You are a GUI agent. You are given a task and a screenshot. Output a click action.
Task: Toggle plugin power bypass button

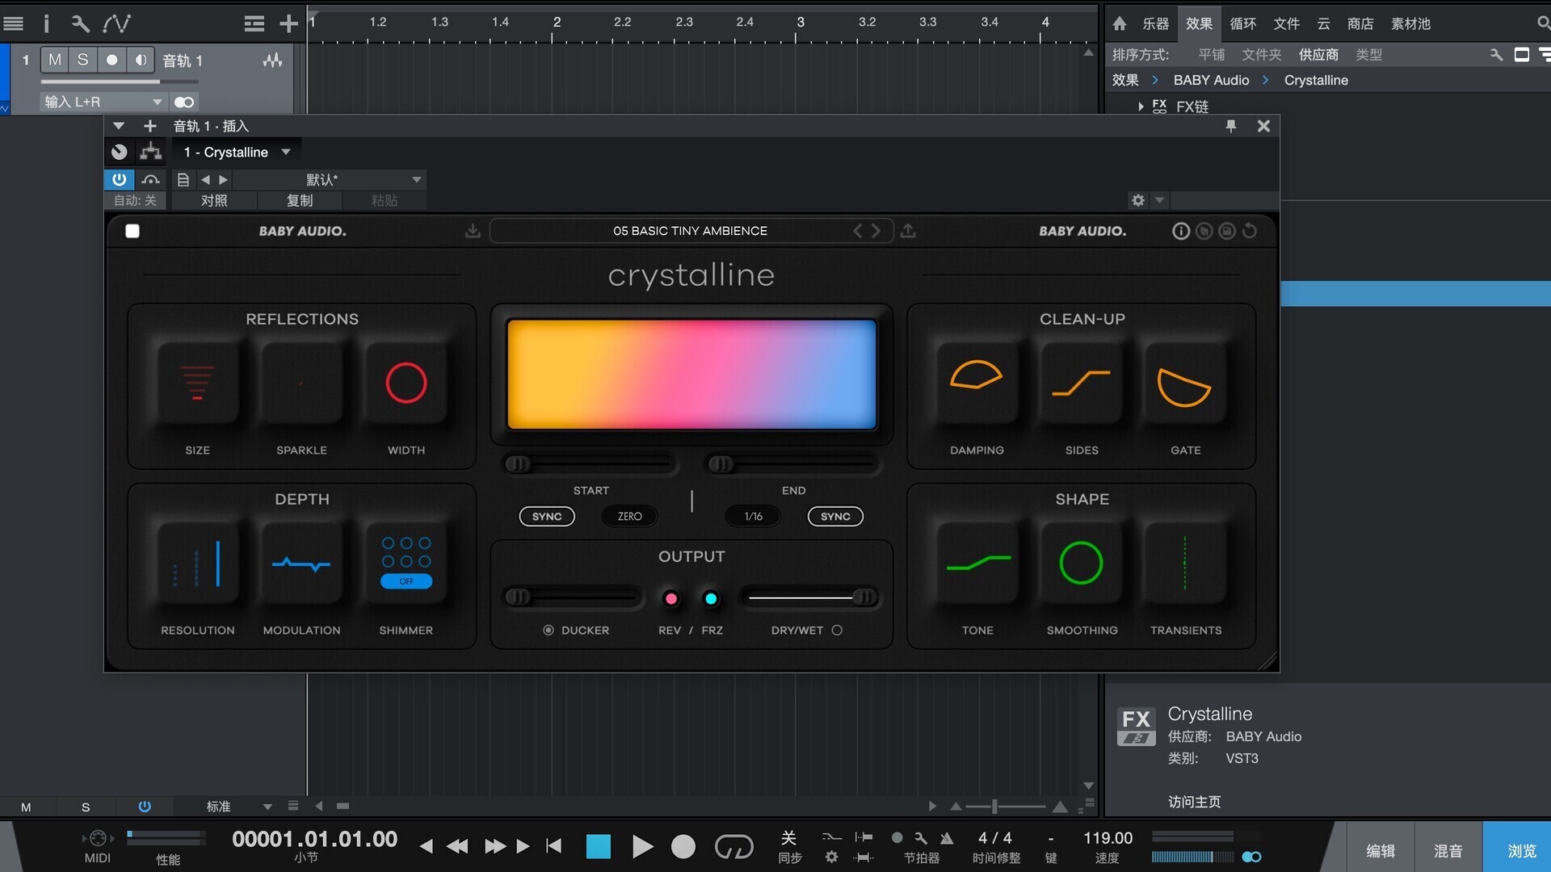pyautogui.click(x=119, y=179)
